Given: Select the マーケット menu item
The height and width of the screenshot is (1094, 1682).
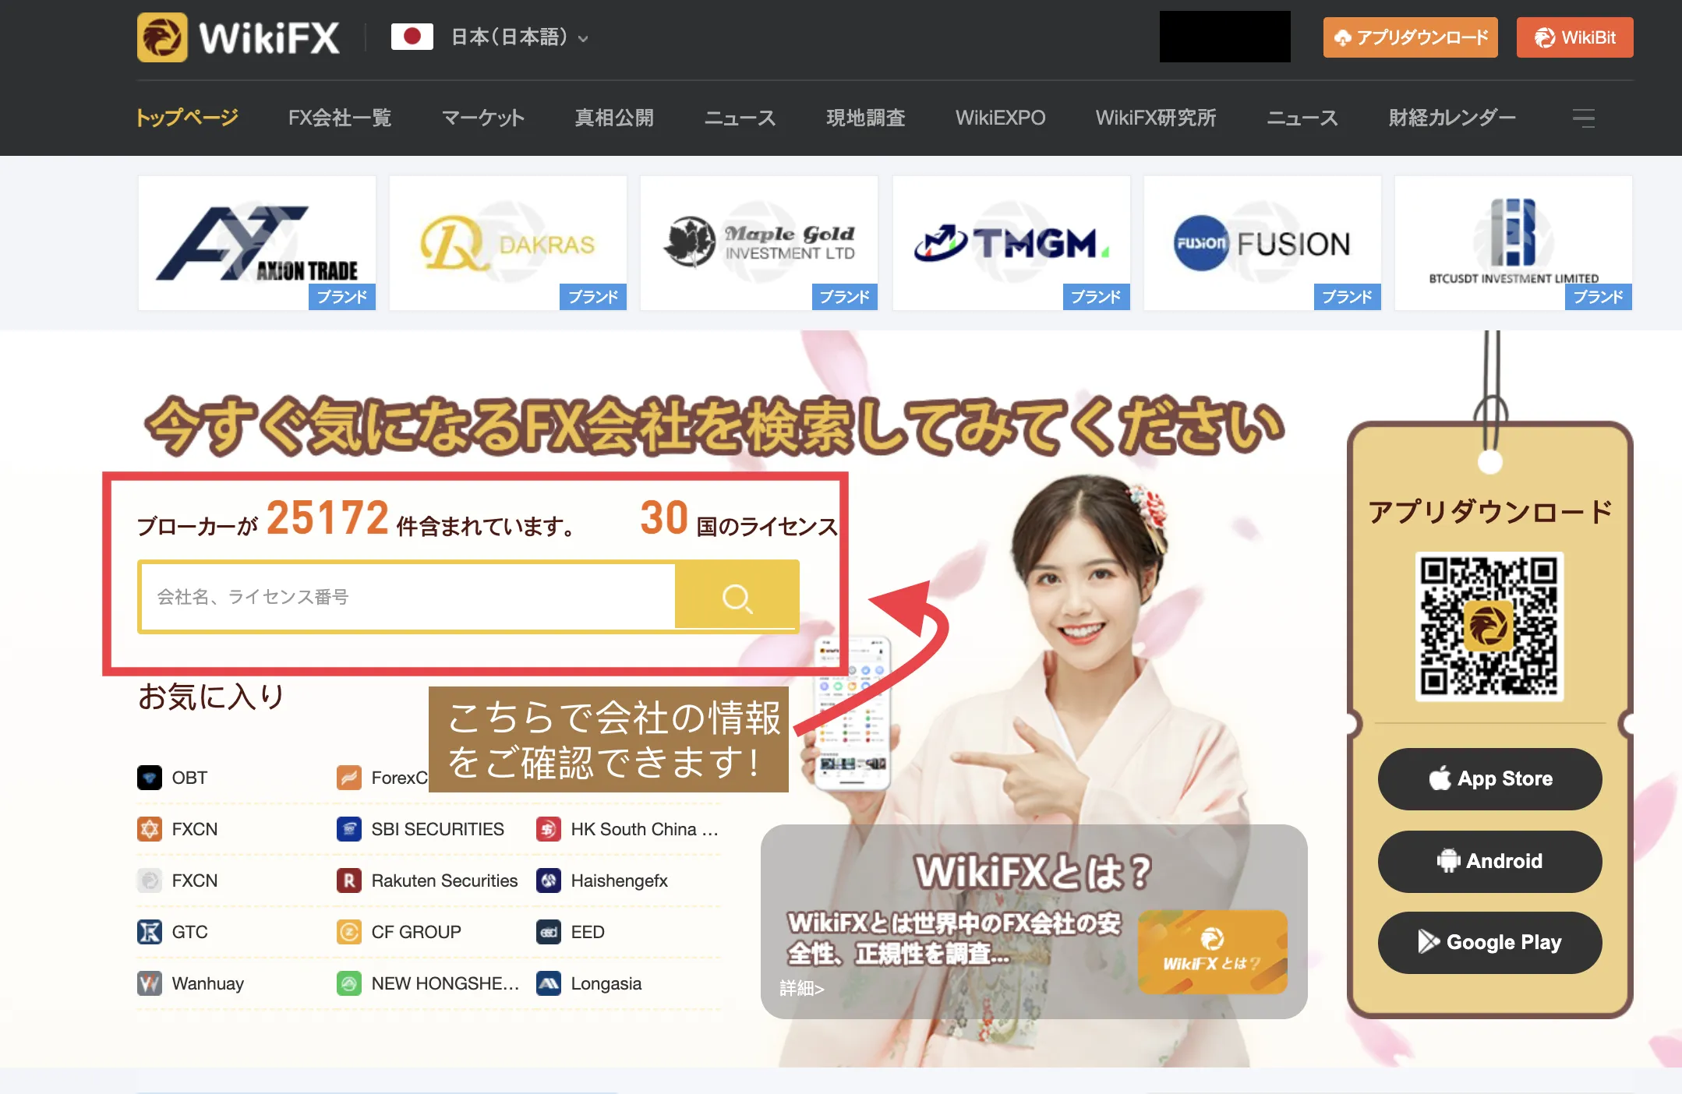Looking at the screenshot, I should pos(483,118).
